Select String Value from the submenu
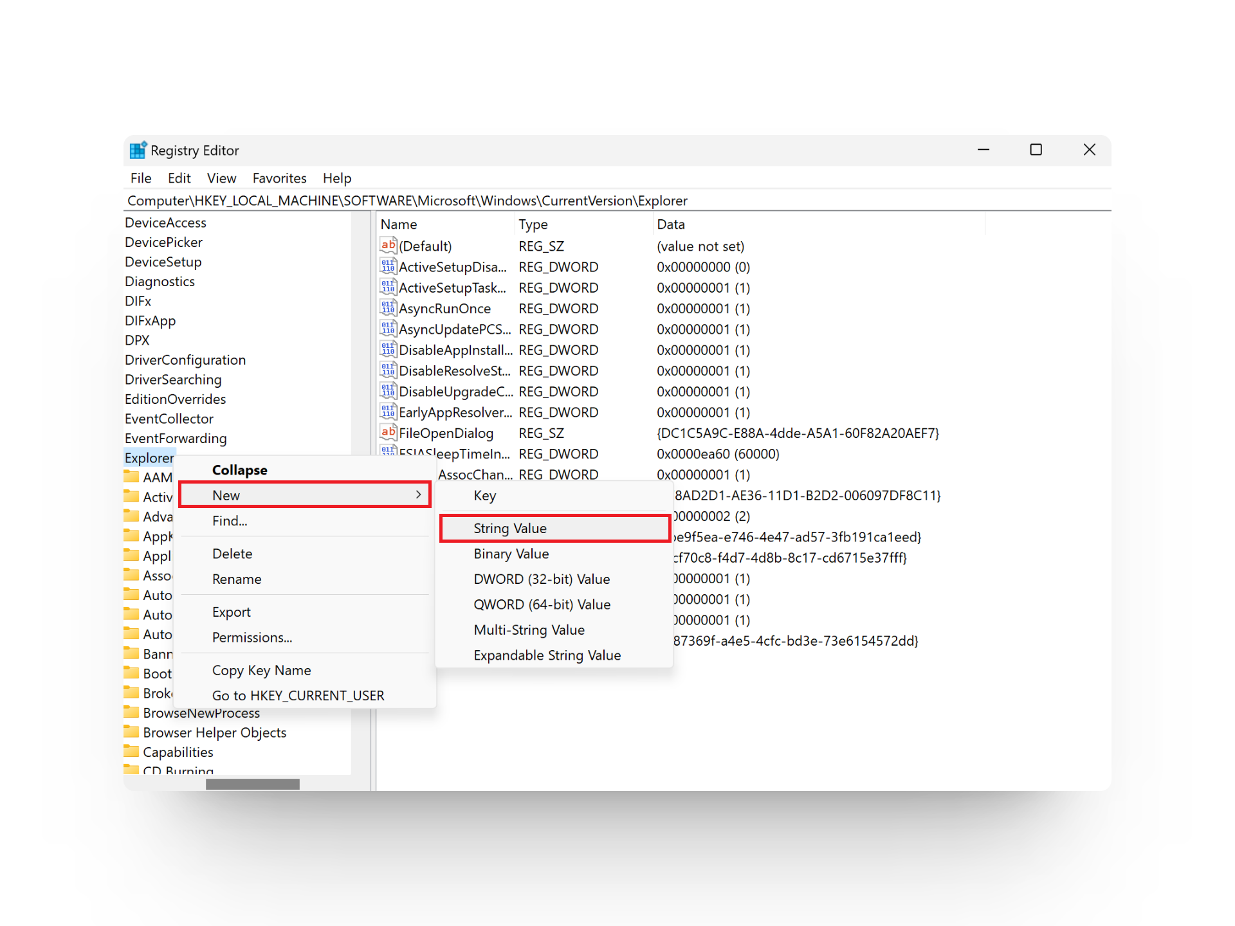 point(509,527)
